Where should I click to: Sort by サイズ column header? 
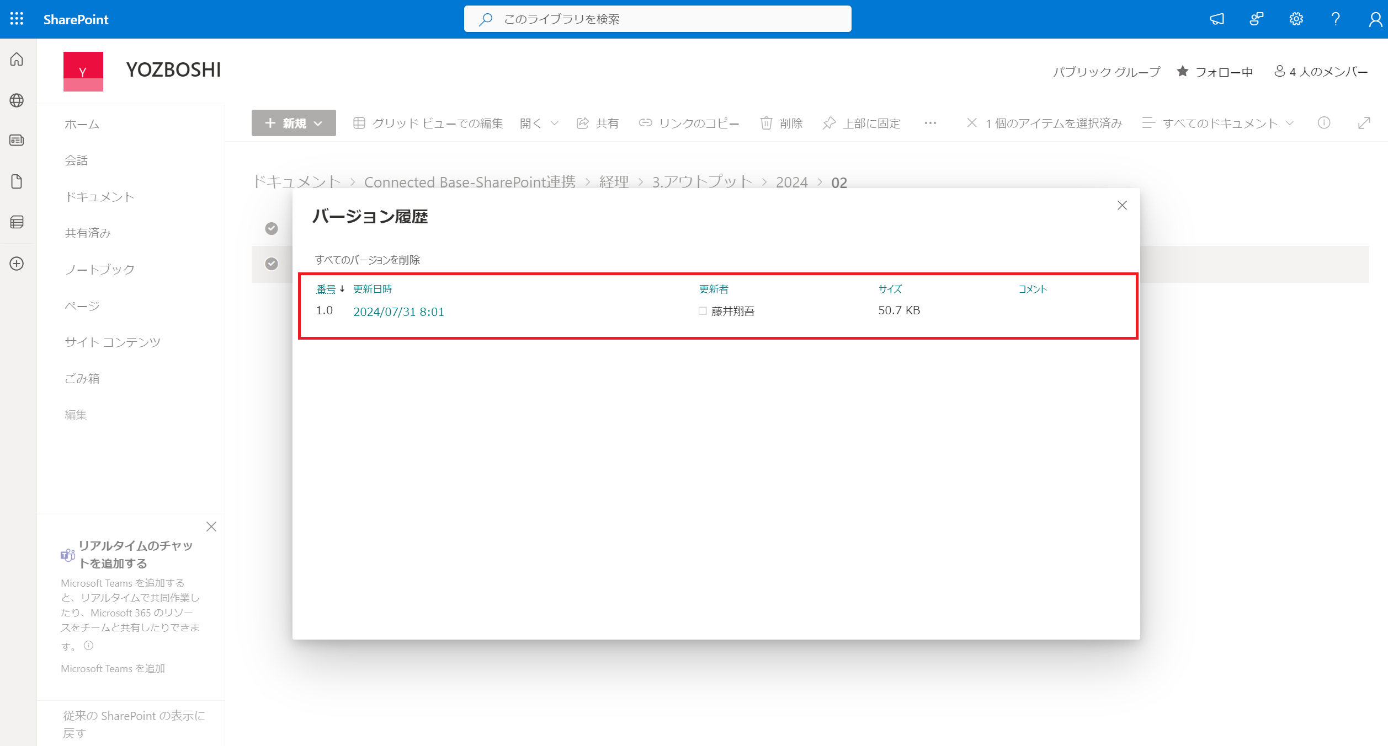[x=890, y=289]
